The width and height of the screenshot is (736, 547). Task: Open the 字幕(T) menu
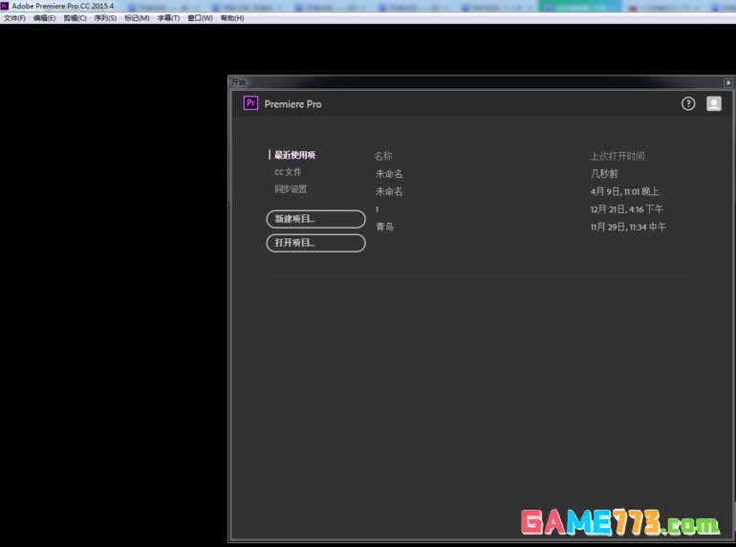point(168,18)
